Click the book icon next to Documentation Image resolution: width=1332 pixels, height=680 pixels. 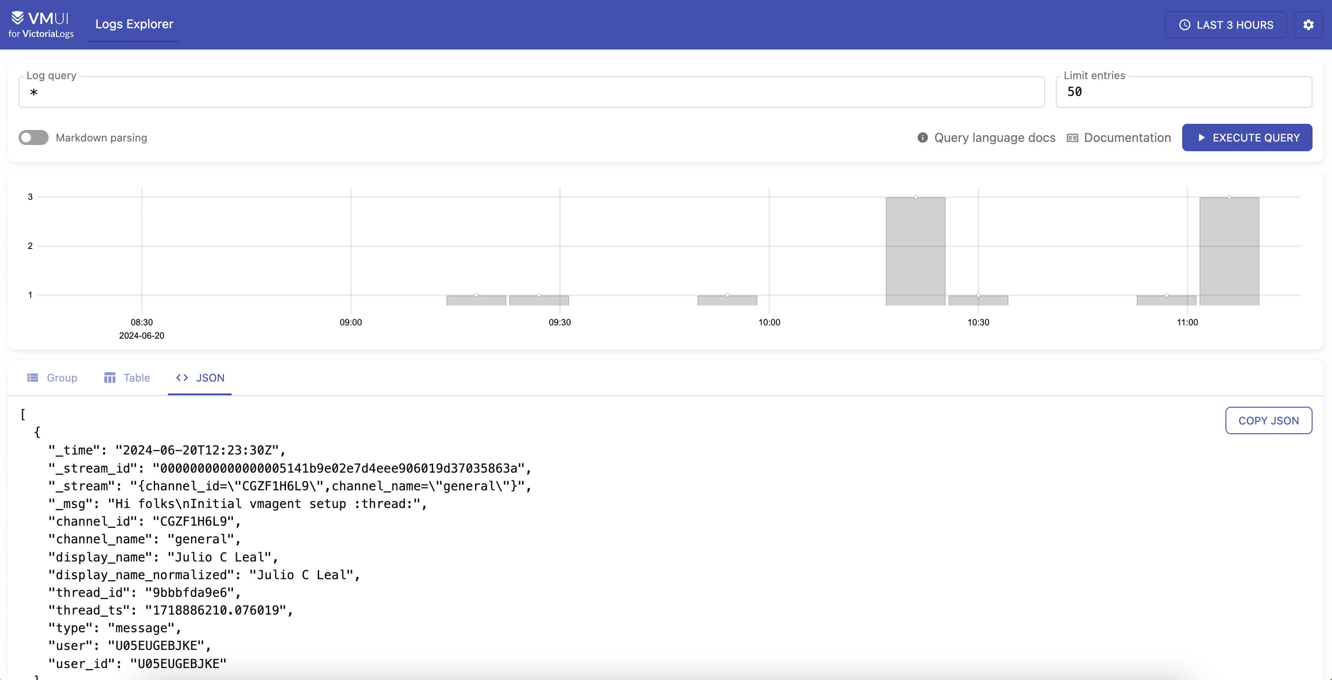tap(1073, 138)
